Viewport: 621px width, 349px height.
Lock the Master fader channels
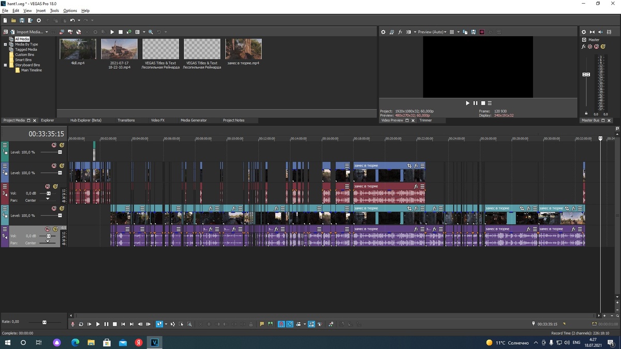[586, 113]
